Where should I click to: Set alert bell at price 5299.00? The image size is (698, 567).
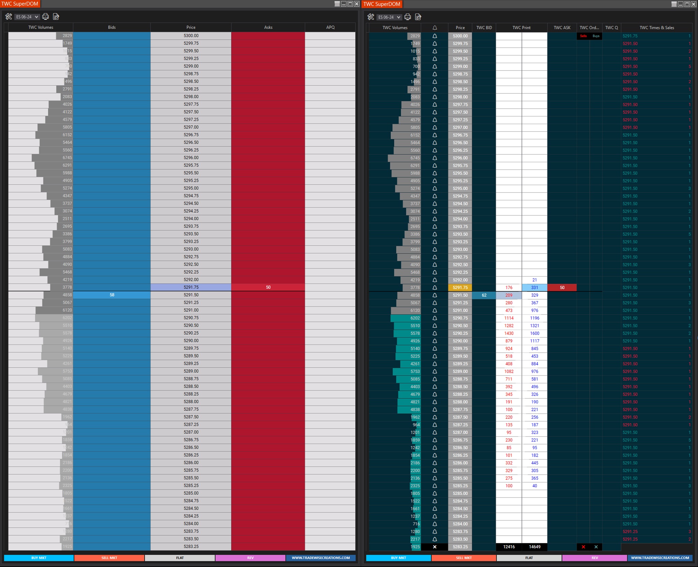[x=435, y=66]
